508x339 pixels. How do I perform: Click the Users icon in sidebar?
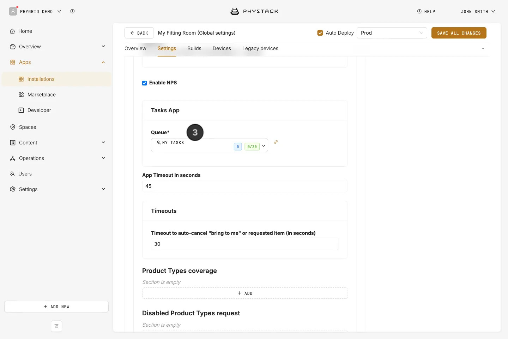[x=12, y=174]
